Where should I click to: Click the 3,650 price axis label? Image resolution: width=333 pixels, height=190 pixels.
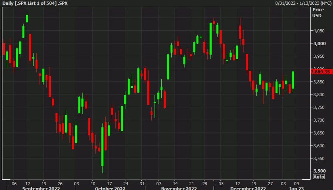pos(319,133)
